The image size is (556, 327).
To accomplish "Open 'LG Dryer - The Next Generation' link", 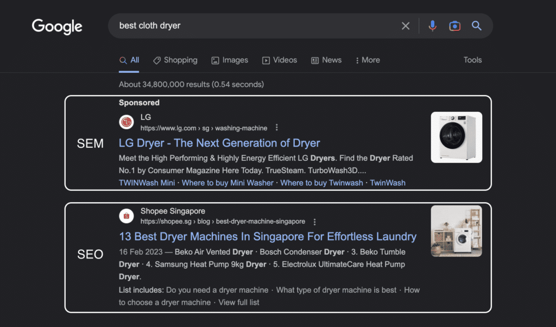I will coord(219,143).
